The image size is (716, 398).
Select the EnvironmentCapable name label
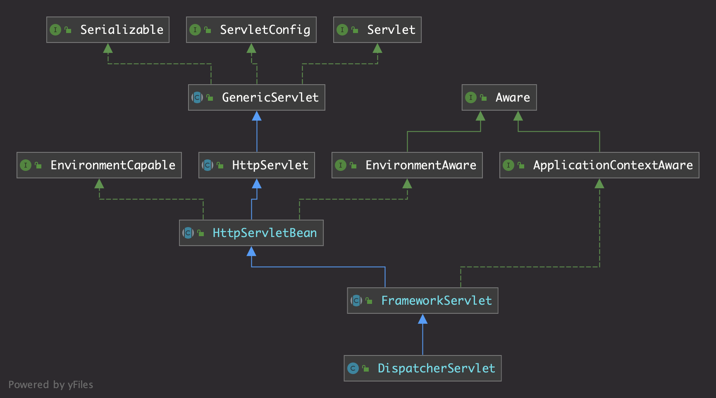pos(113,165)
